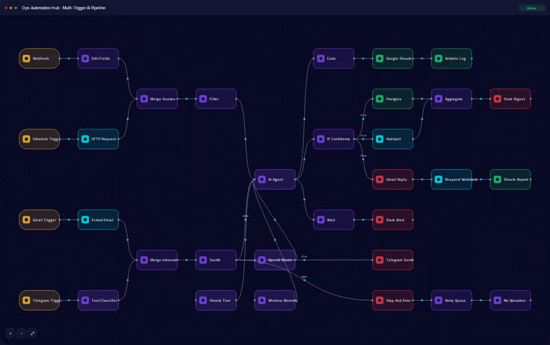Select the HubSpot node icon

coord(380,139)
